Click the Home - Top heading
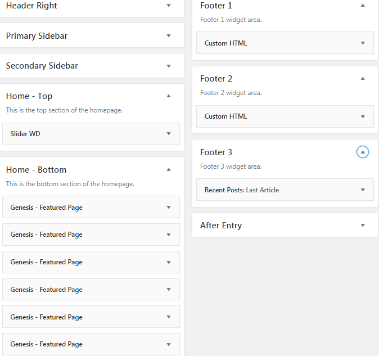379x356 pixels. pos(29,96)
